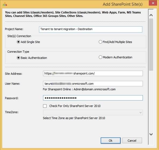The height and width of the screenshot is (150, 159).
Task: Click the 'Add SharePoint Site(s)' window title
Action: pos(123,4)
